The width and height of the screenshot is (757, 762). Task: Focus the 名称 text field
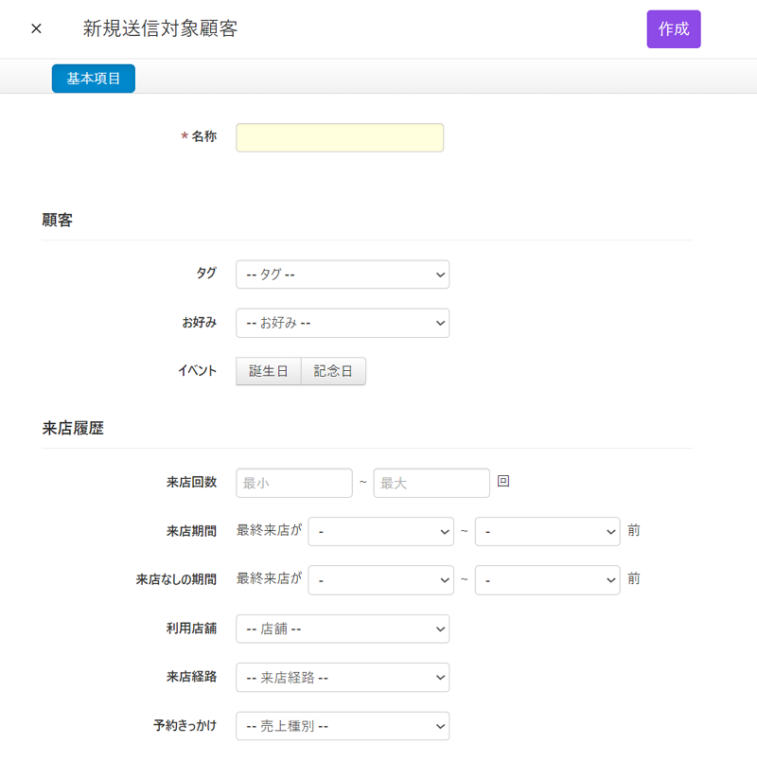[x=339, y=137]
